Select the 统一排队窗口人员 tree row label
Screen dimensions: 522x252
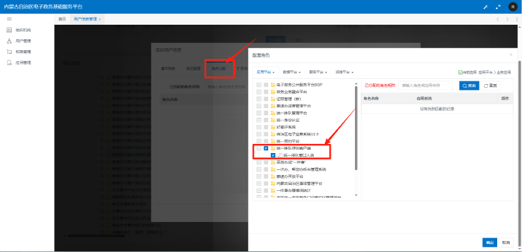[x=299, y=156]
